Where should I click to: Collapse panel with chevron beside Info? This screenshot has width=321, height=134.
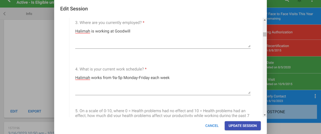point(4,14)
